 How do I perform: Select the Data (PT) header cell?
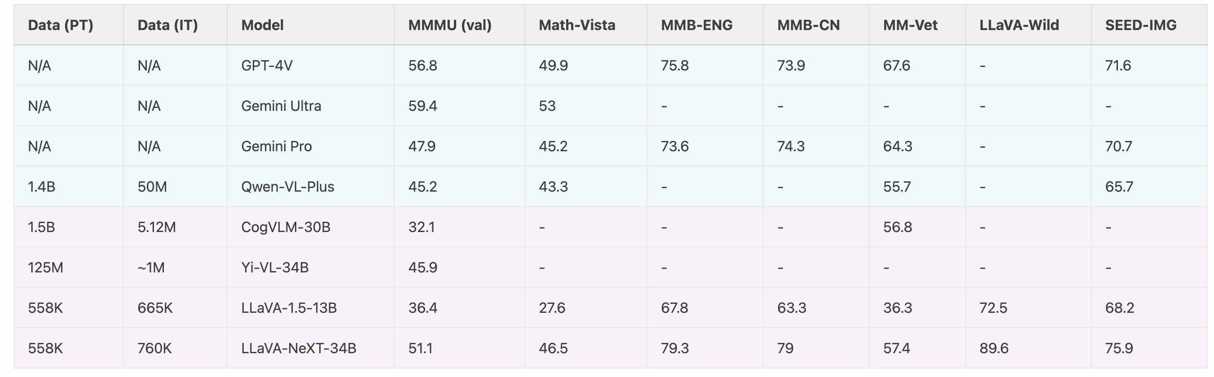click(x=60, y=25)
